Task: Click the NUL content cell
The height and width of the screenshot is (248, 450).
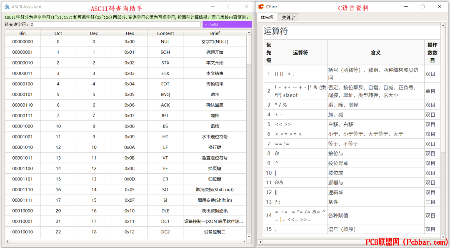Action: 165,42
